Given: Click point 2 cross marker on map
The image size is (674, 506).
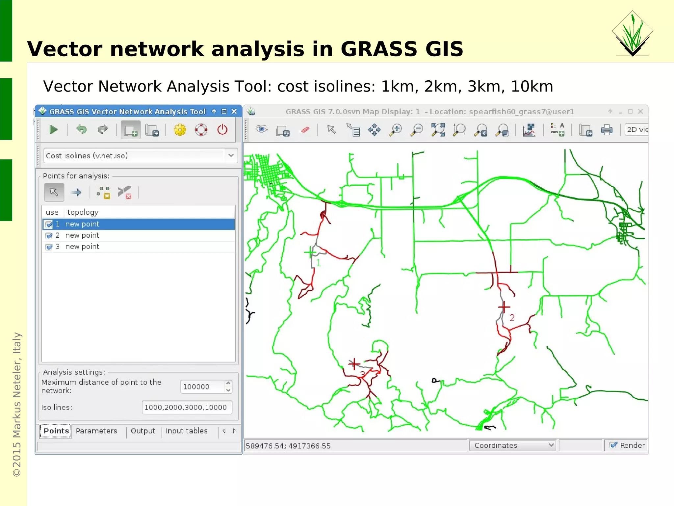Looking at the screenshot, I should 504,307.
